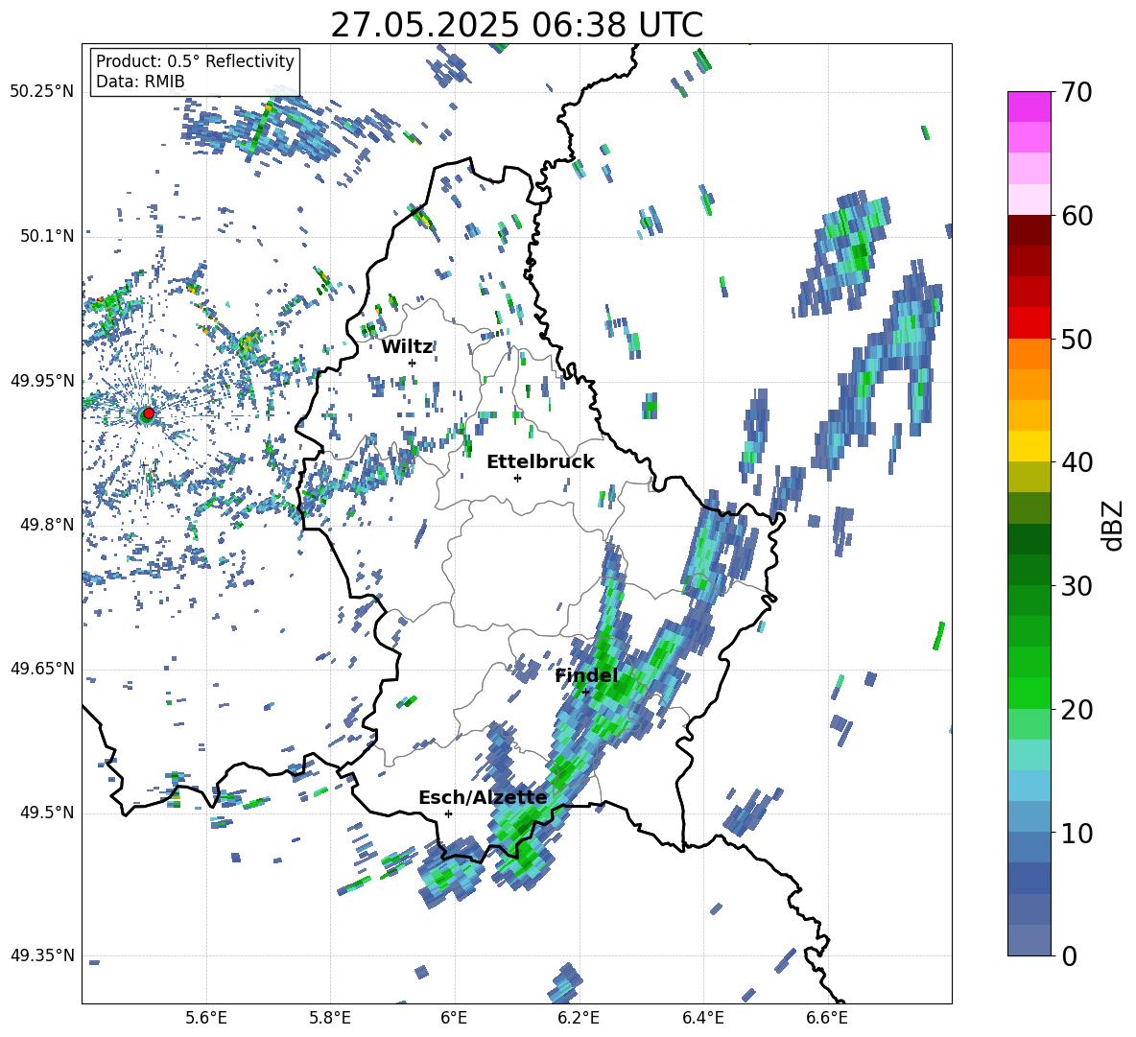Image resolution: width=1136 pixels, height=1037 pixels.
Task: Click the 6°E longitude label
Action: click(x=454, y=1018)
